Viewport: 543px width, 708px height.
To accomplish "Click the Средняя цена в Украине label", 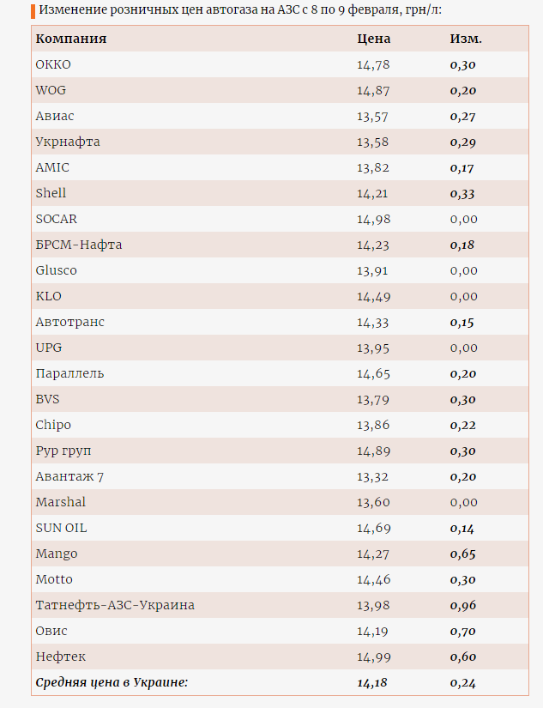I will point(112,682).
